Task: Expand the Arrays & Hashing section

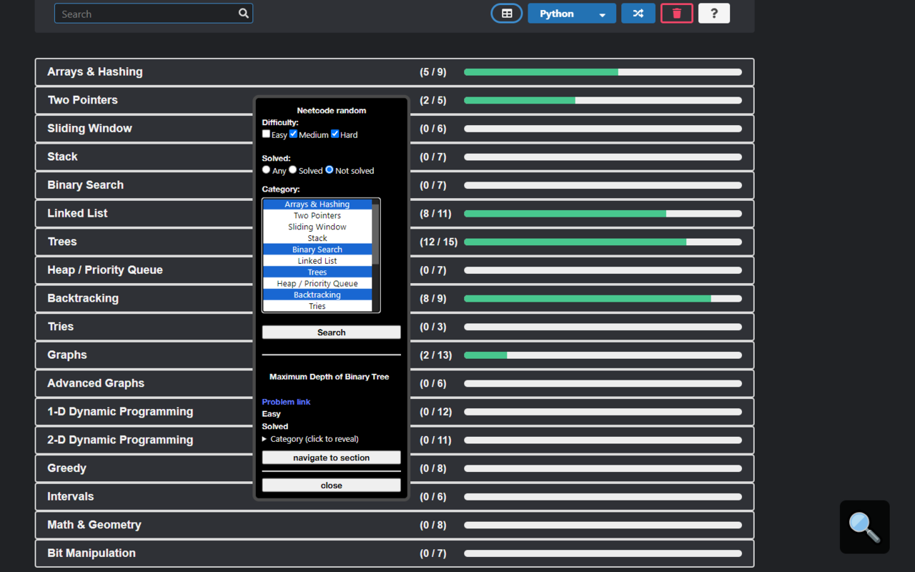Action: click(95, 72)
